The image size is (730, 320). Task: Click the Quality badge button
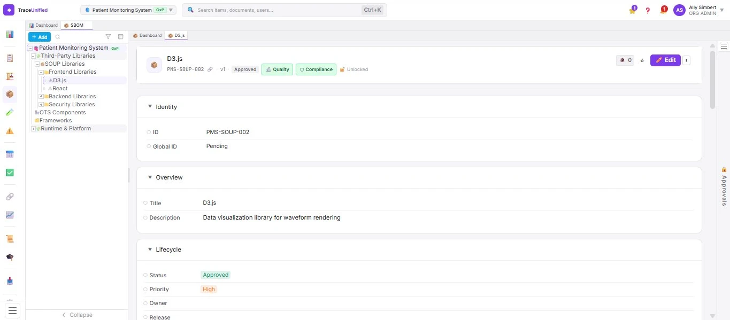pos(277,69)
